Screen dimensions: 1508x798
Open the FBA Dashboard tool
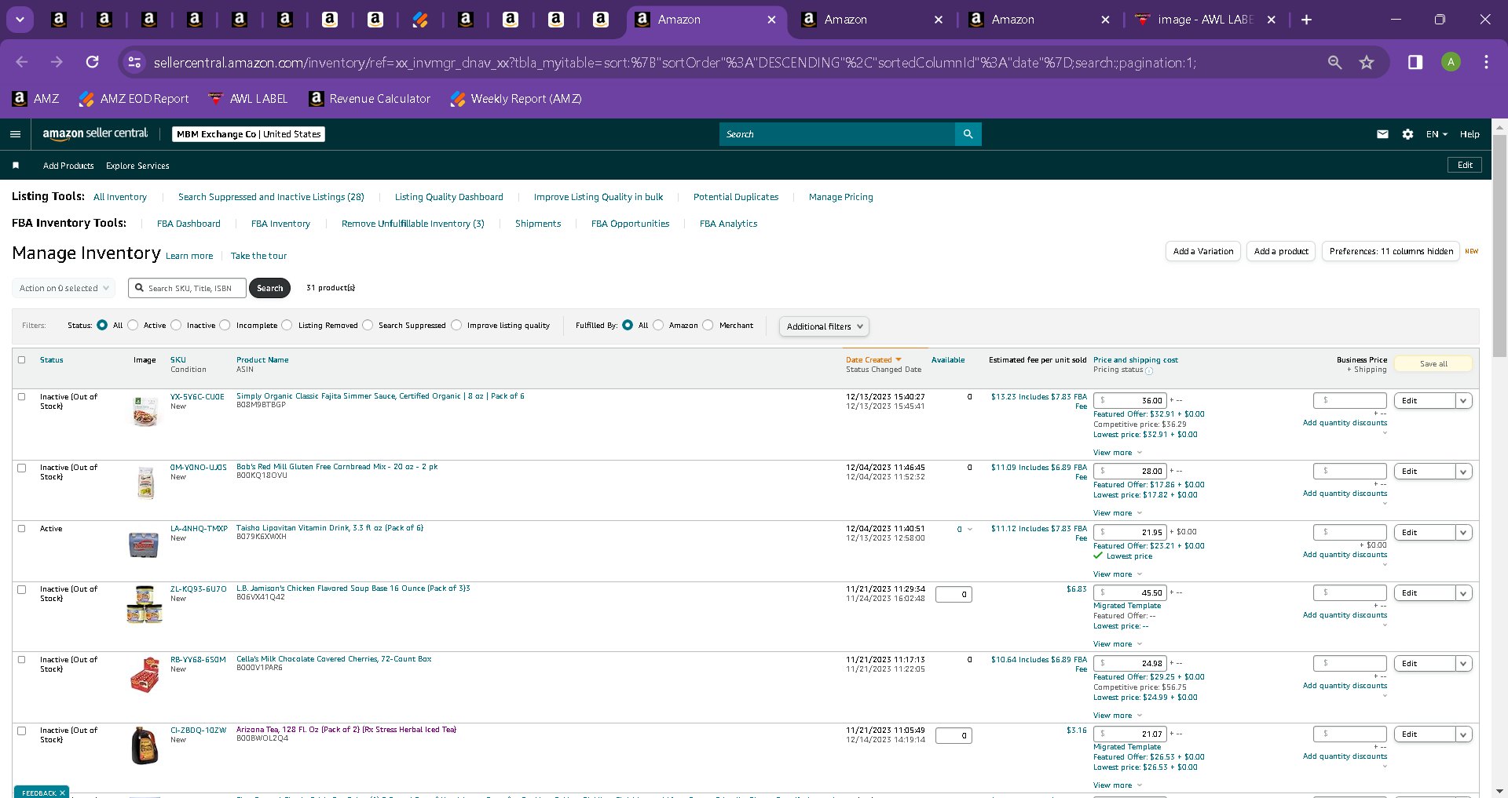(188, 224)
